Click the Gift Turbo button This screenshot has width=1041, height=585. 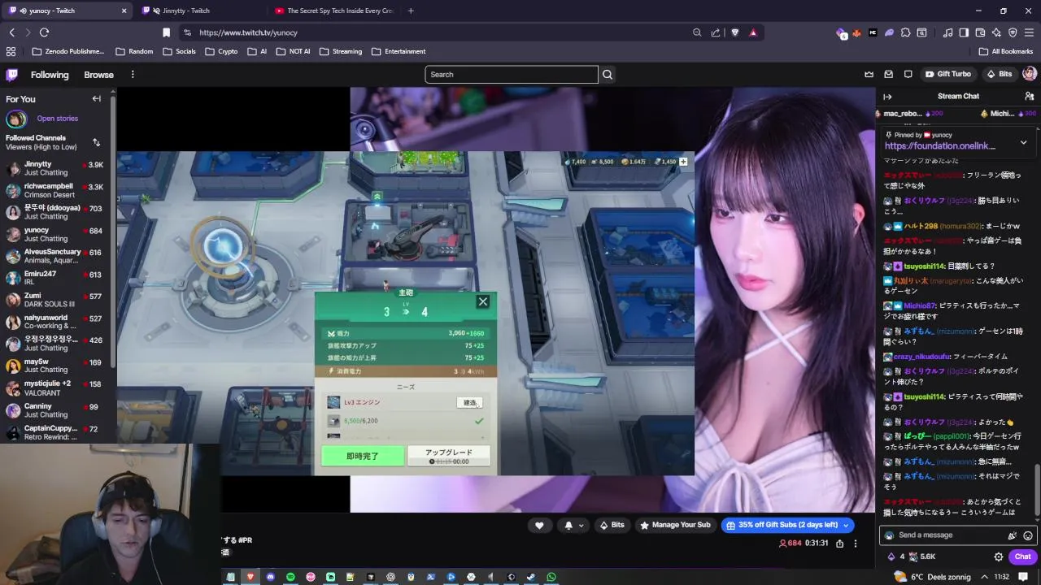tap(947, 74)
